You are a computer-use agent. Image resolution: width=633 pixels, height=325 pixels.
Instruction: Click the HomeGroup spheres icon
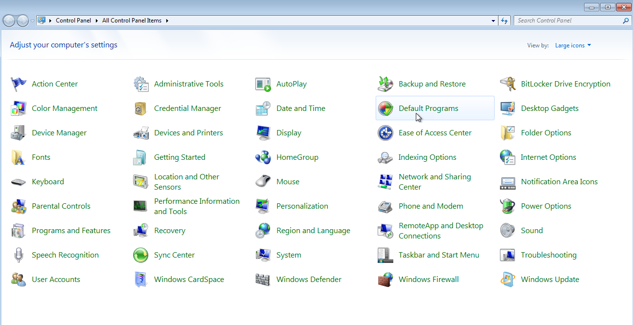pyautogui.click(x=263, y=157)
